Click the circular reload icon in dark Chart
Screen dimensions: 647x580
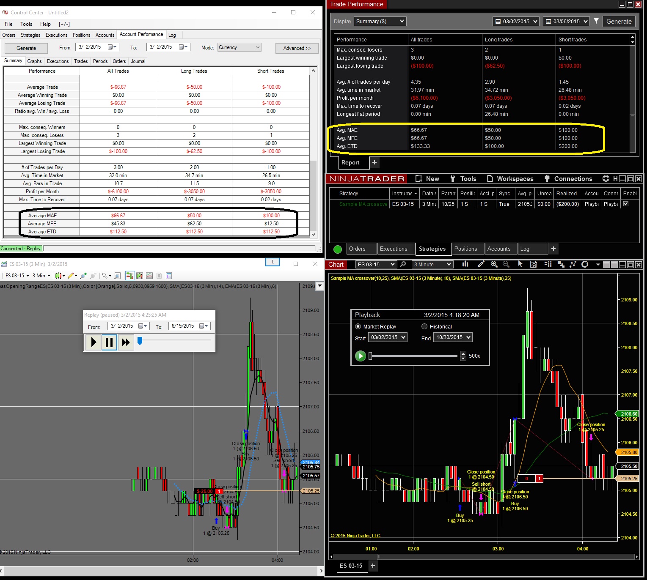coord(585,264)
